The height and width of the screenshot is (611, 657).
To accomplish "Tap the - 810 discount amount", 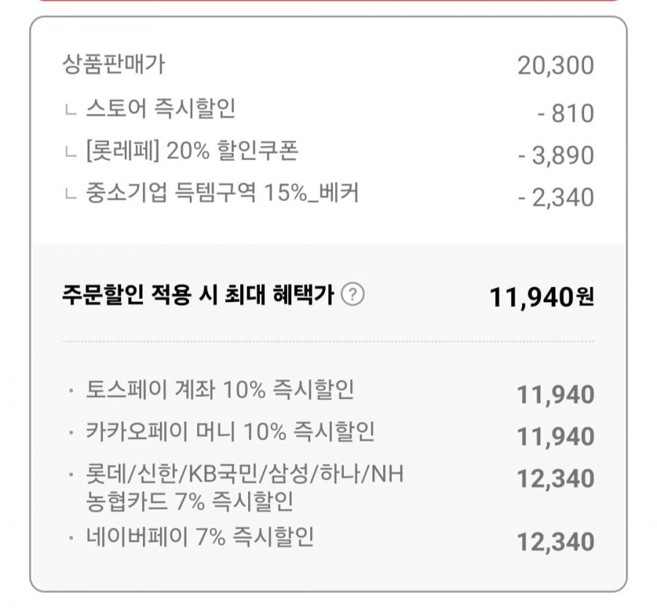I will (x=566, y=114).
